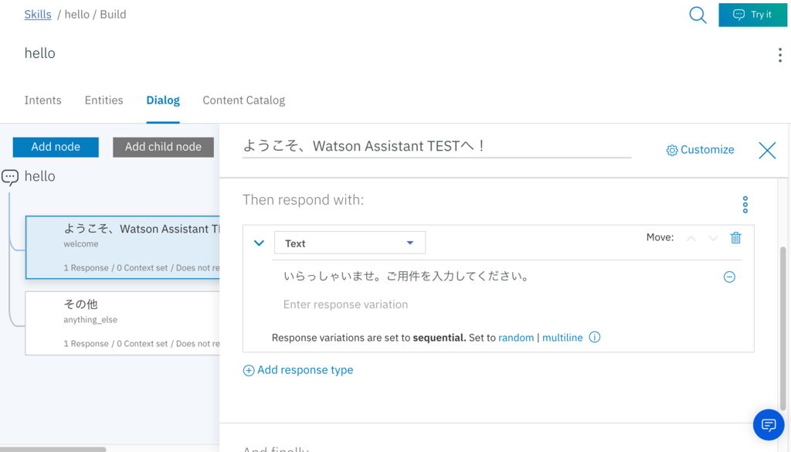Close the node editor with the X

pos(767,151)
